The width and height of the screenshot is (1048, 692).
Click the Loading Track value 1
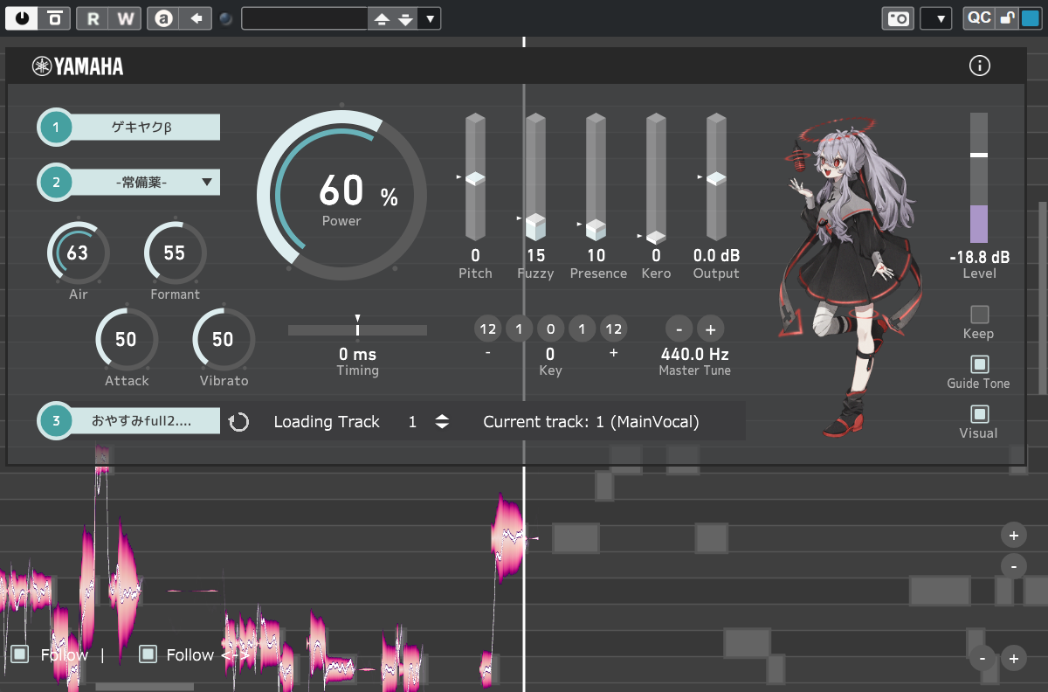(412, 422)
